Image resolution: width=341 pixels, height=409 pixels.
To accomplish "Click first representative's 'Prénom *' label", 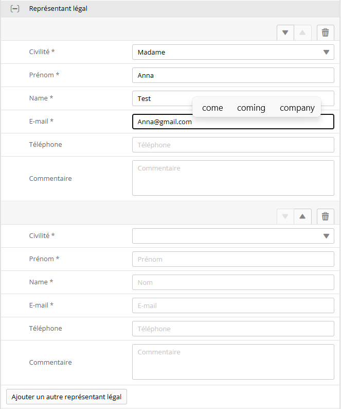I will click(x=44, y=75).
